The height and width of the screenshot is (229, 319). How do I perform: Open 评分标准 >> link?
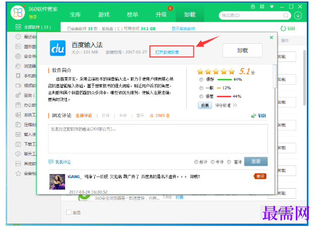[226, 105]
